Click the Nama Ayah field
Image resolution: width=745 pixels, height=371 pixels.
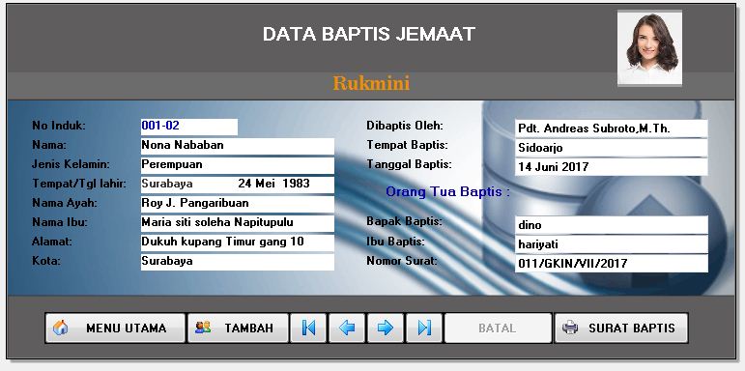pos(238,204)
